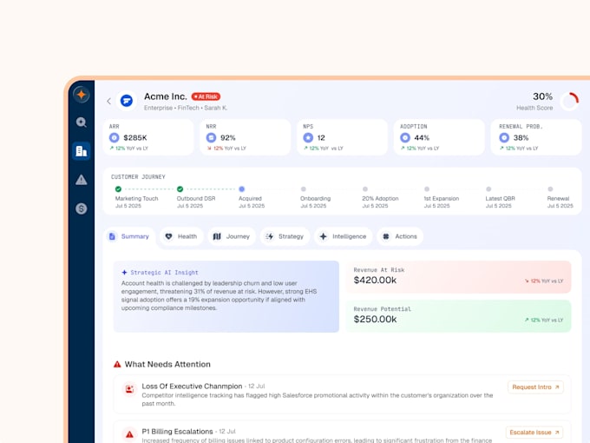Click the orange star app logo in sidebar
The height and width of the screenshot is (443, 590).
click(82, 95)
